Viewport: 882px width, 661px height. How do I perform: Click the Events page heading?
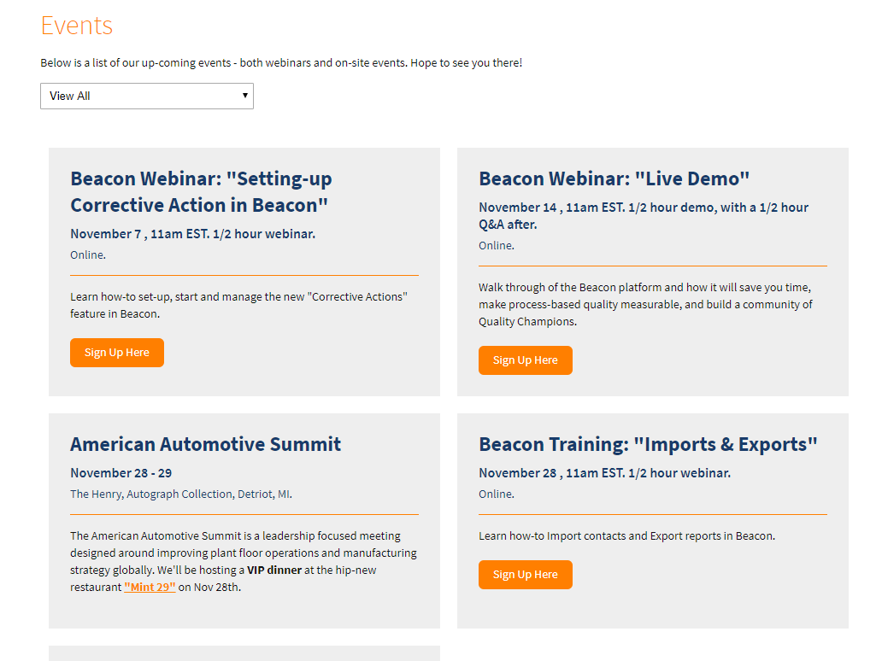77,26
